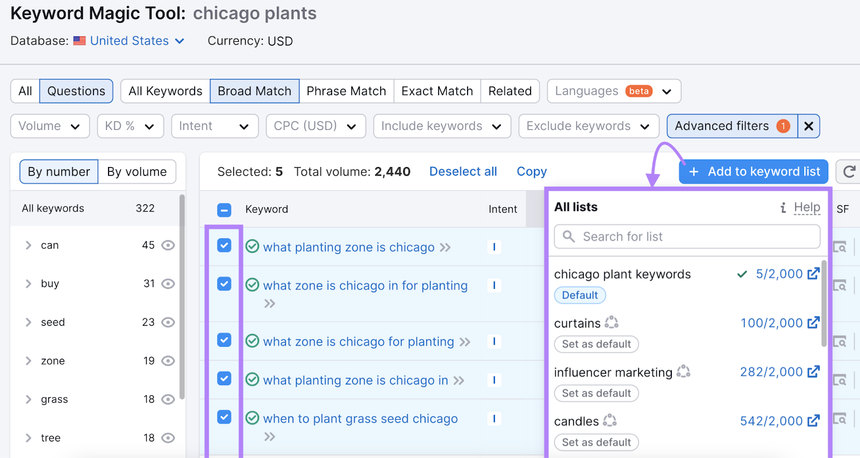This screenshot has height=458, width=860.
Task: Open the Languages beta dropdown
Action: pos(614,91)
